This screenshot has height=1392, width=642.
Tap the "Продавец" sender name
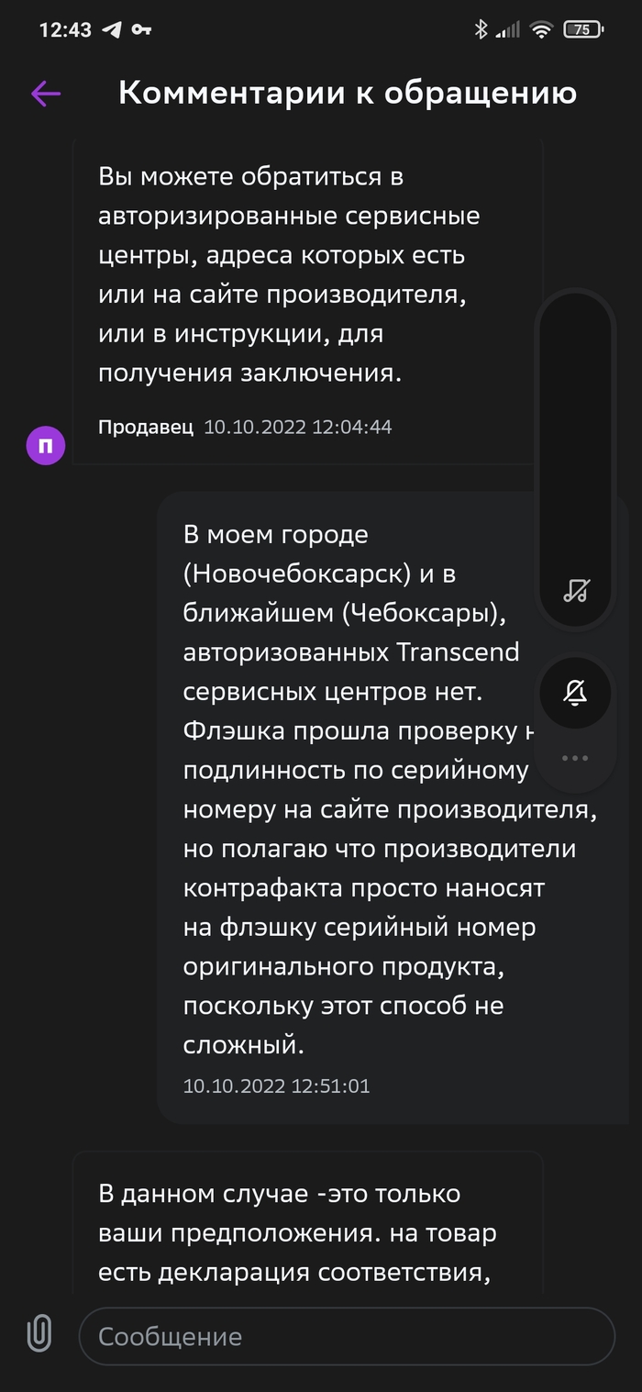coord(146,427)
